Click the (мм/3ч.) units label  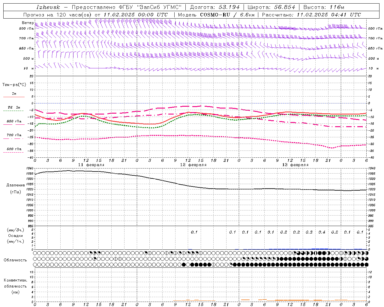[x=16, y=230]
